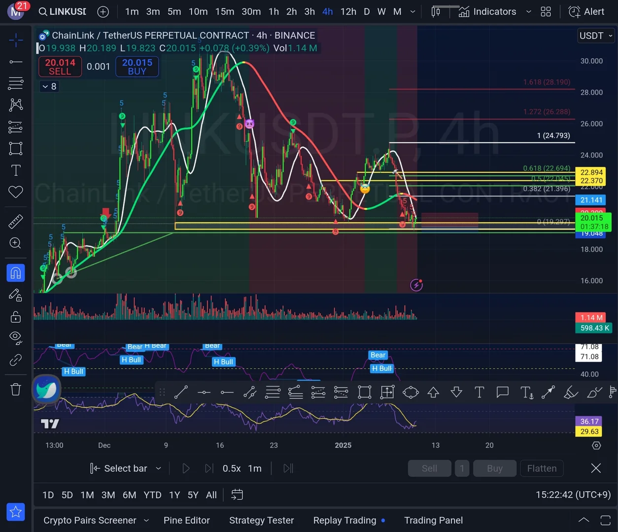Select the 12h timeframe
618x532 pixels.
(348, 11)
